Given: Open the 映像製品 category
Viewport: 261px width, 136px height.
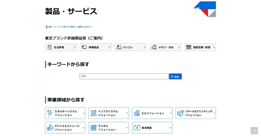Looking at the screenshot, I should pos(96,47).
